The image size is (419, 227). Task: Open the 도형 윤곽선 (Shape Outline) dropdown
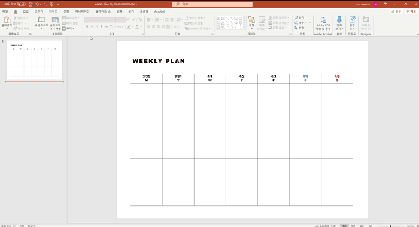(279, 23)
